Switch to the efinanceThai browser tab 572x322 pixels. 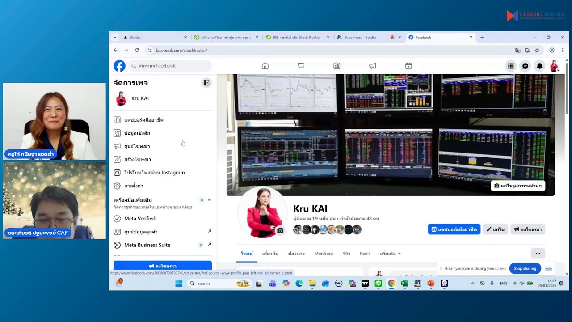click(226, 38)
